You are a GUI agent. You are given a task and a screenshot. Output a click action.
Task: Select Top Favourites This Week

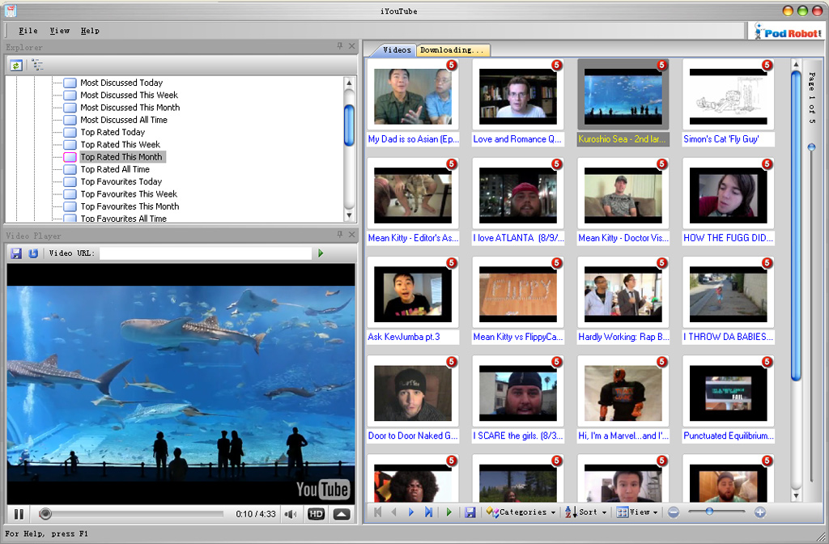[129, 194]
